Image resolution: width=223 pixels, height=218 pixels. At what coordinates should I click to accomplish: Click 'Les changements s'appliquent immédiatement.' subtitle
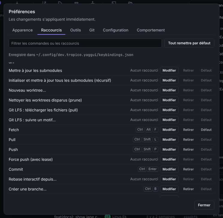click(x=52, y=19)
